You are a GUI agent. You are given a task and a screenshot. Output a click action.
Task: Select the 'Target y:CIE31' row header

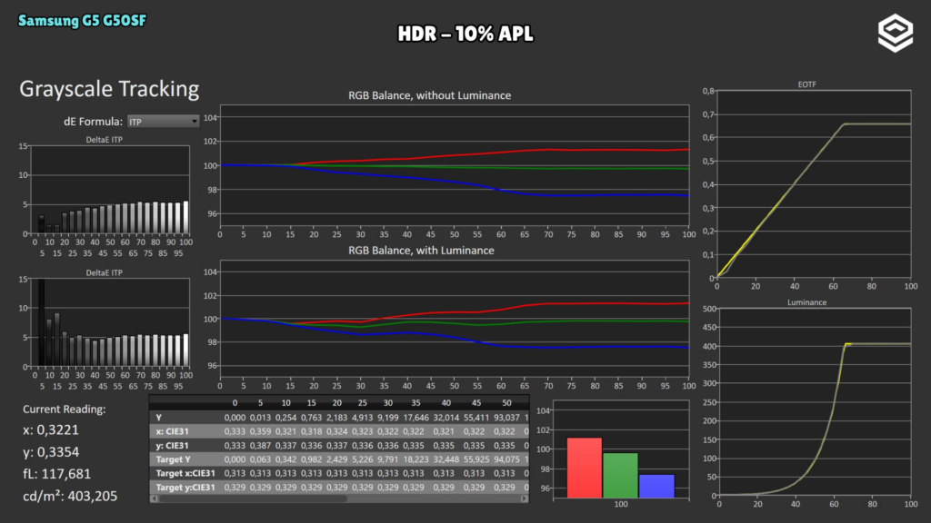point(185,488)
